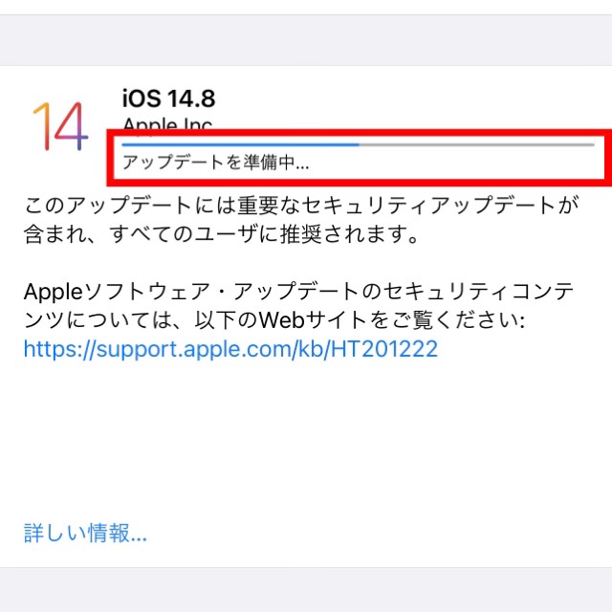Click the blue filled part of progress bar
This screenshot has width=612, height=612.
(240, 144)
